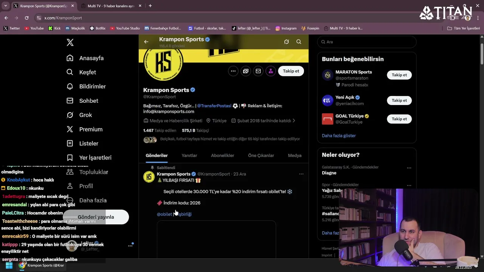The width and height of the screenshot is (484, 272).
Task: Open browser tab list dropdown
Action: point(5,6)
